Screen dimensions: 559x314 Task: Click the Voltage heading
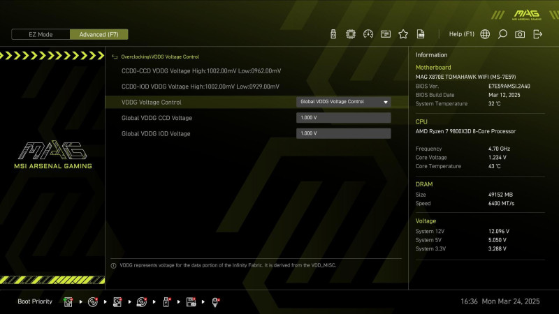click(426, 221)
